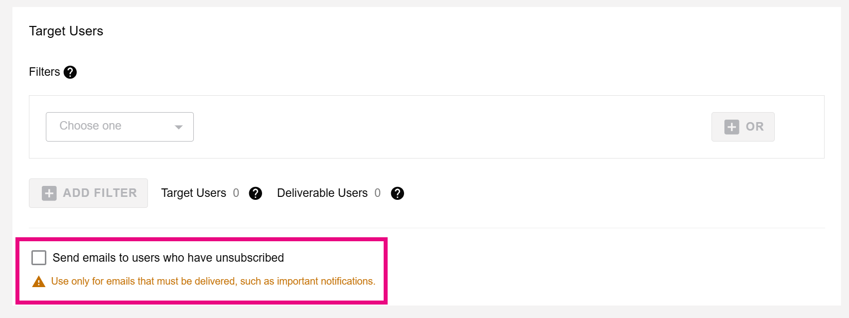
Task: Click the Target Users count value
Action: point(236,193)
